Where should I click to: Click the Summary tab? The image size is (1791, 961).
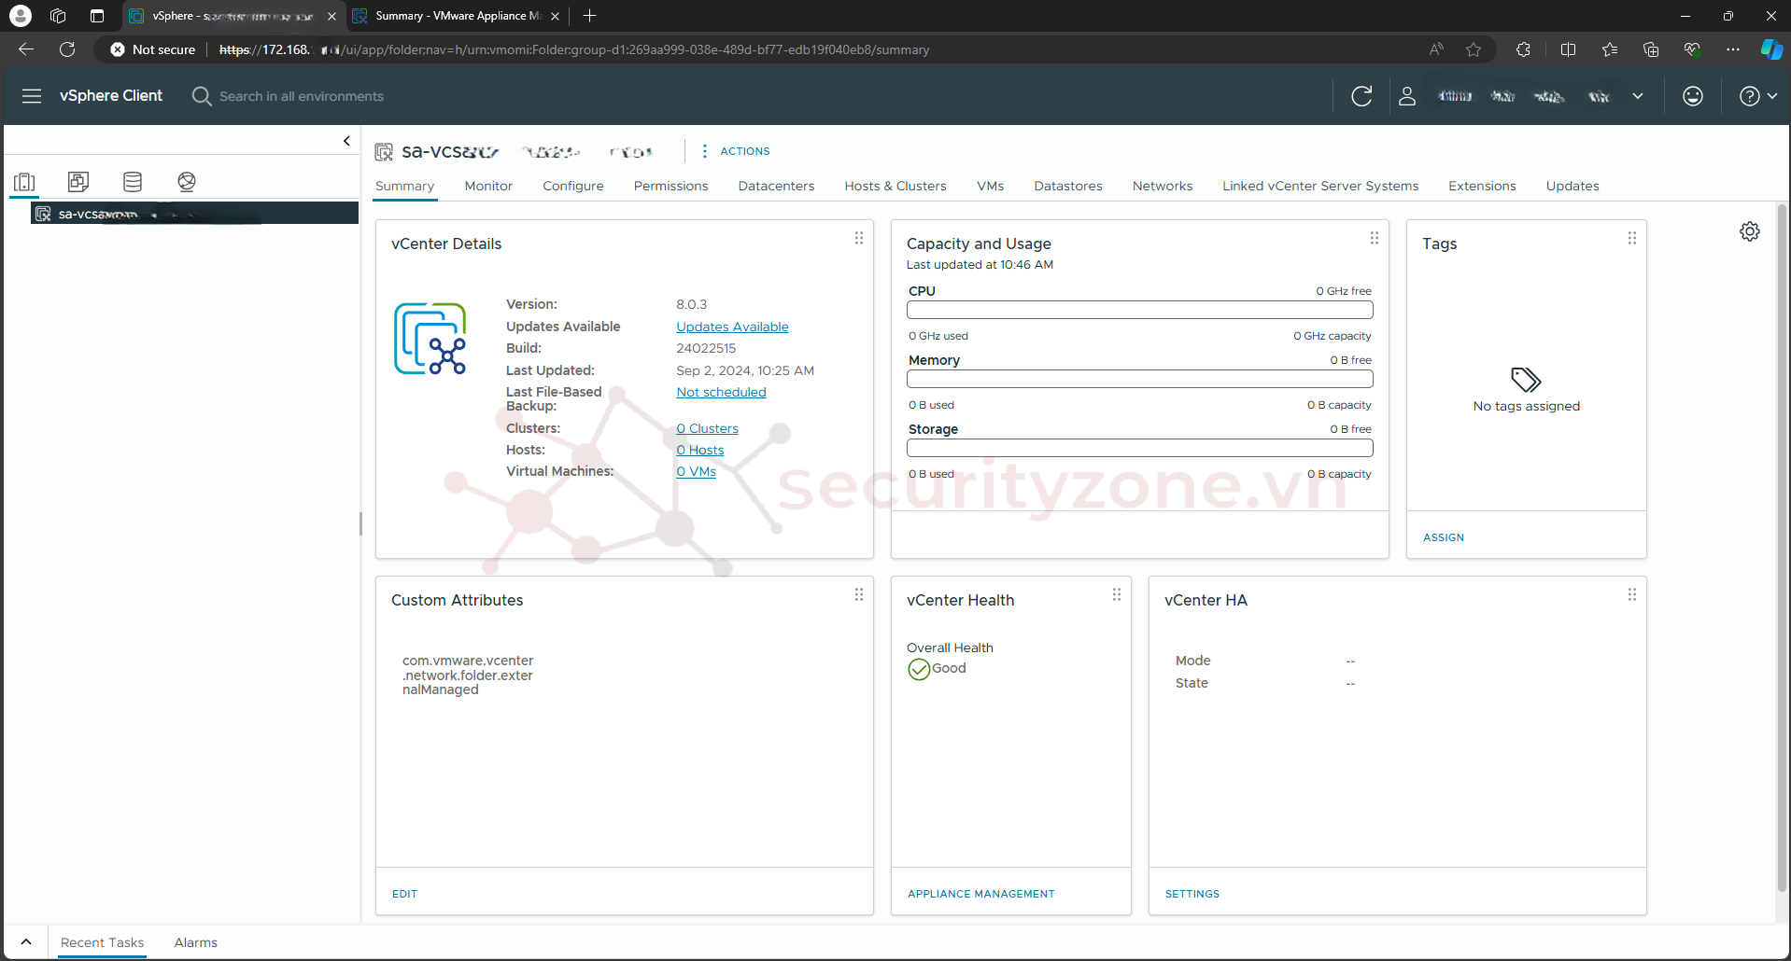404,186
